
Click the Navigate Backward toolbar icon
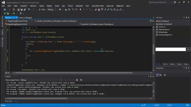click(x=5, y=10)
